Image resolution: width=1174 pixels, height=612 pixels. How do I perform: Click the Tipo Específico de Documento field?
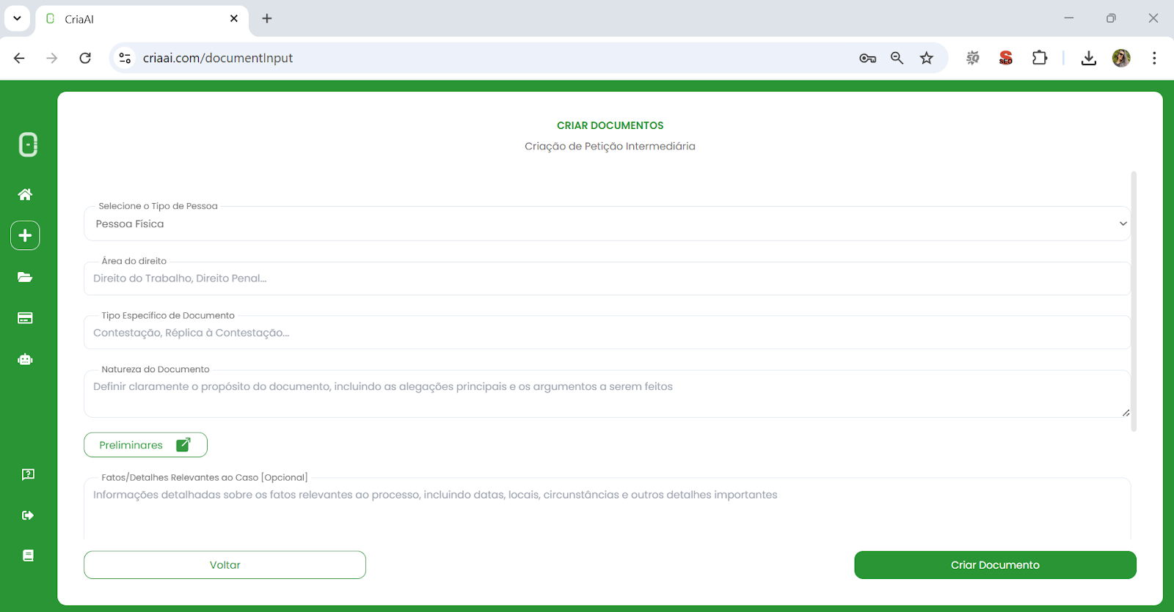pyautogui.click(x=606, y=333)
